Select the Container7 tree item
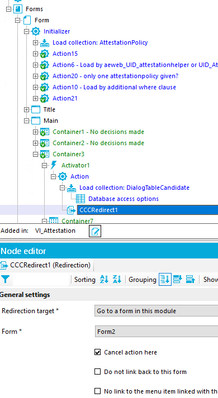This screenshot has width=218, height=398. point(77,221)
